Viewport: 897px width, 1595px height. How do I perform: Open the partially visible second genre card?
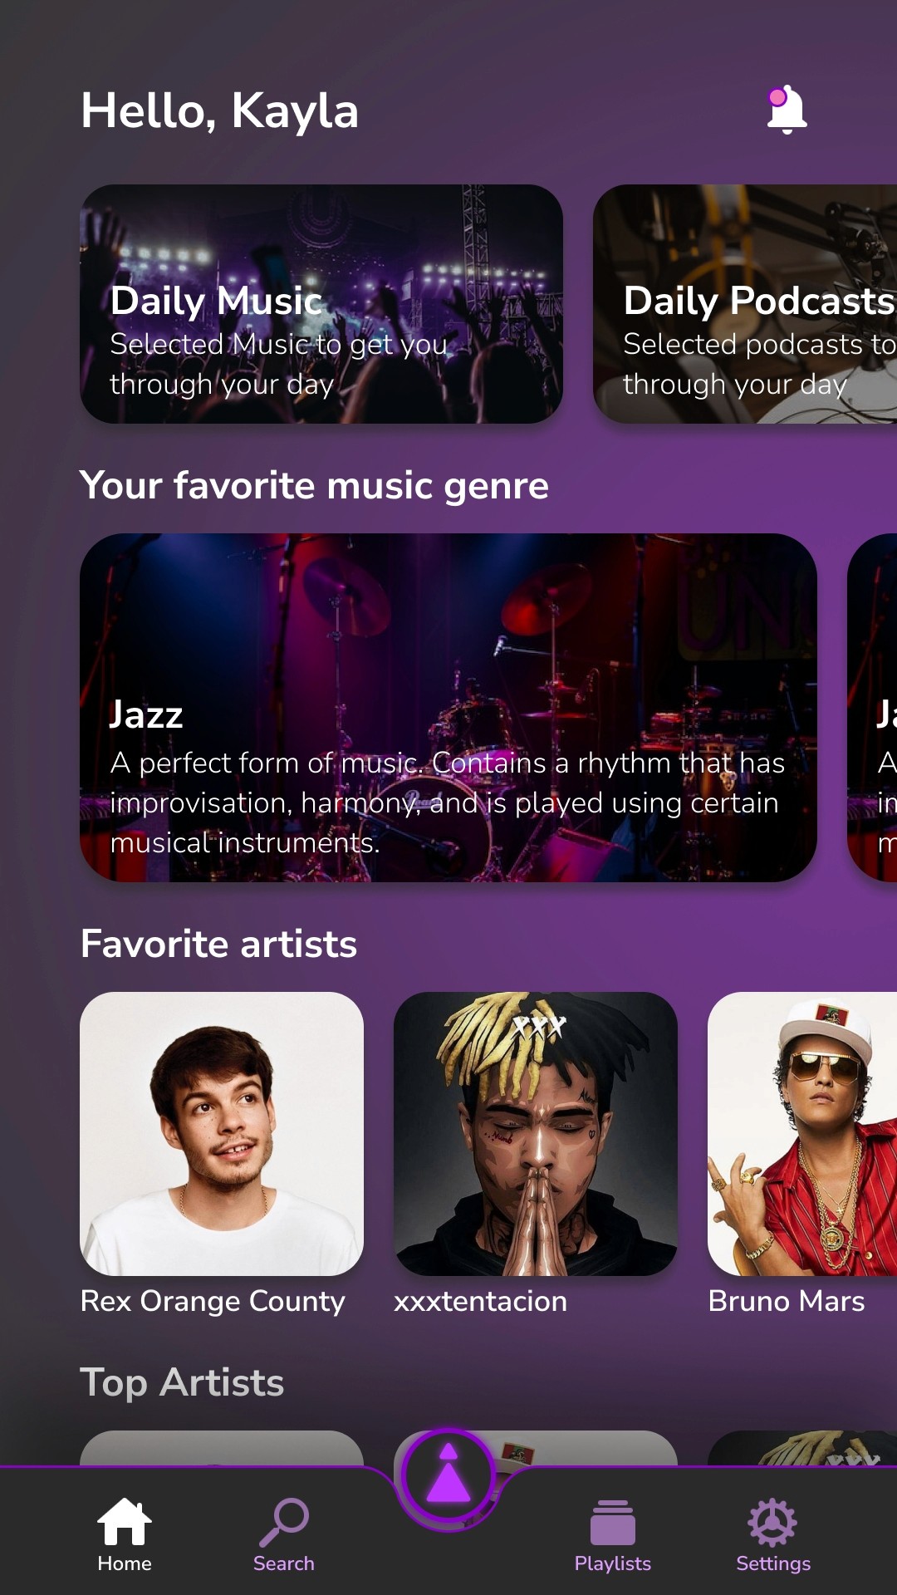872,708
